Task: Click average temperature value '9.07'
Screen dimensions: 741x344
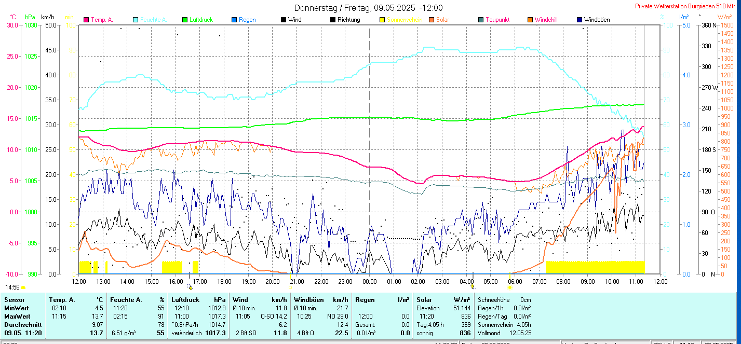Action: (x=97, y=324)
